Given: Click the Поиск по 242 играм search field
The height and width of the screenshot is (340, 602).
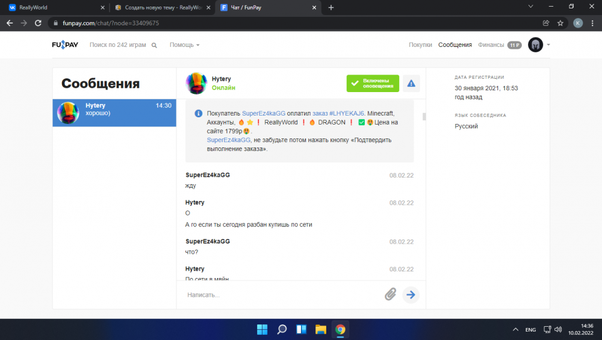Looking at the screenshot, I should [117, 45].
